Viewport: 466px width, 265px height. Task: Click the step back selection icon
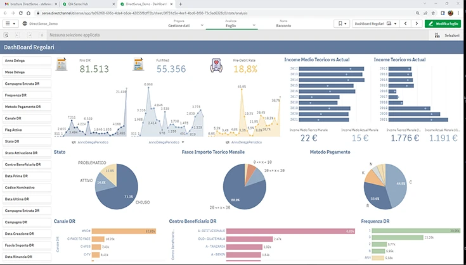click(x=18, y=35)
